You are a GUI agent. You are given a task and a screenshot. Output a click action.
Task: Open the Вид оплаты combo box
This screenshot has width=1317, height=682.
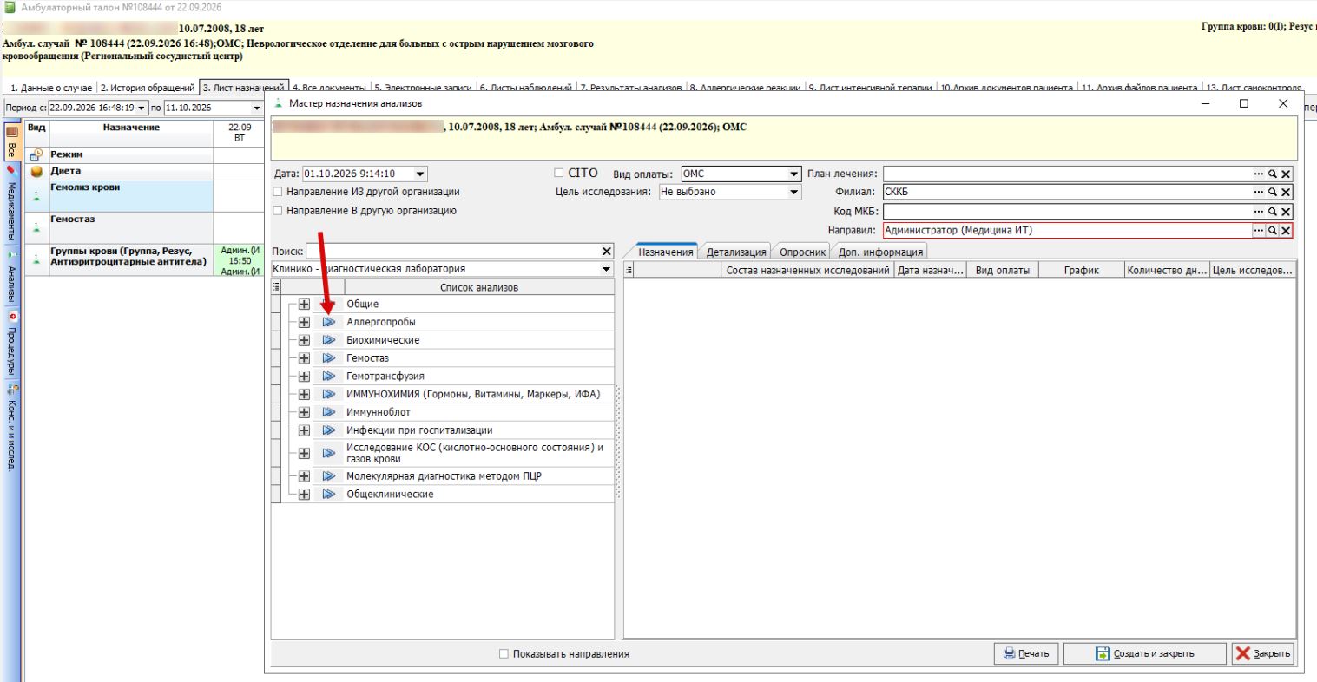(x=793, y=174)
